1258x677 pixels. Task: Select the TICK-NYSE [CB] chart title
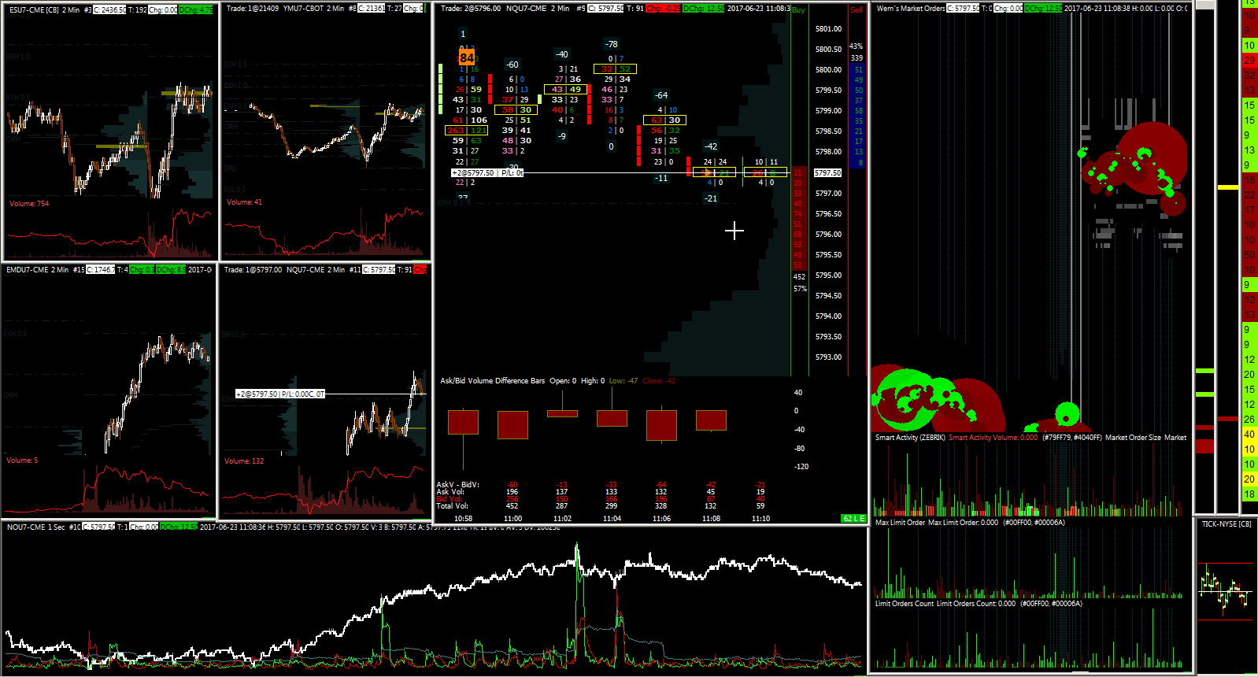point(1227,524)
